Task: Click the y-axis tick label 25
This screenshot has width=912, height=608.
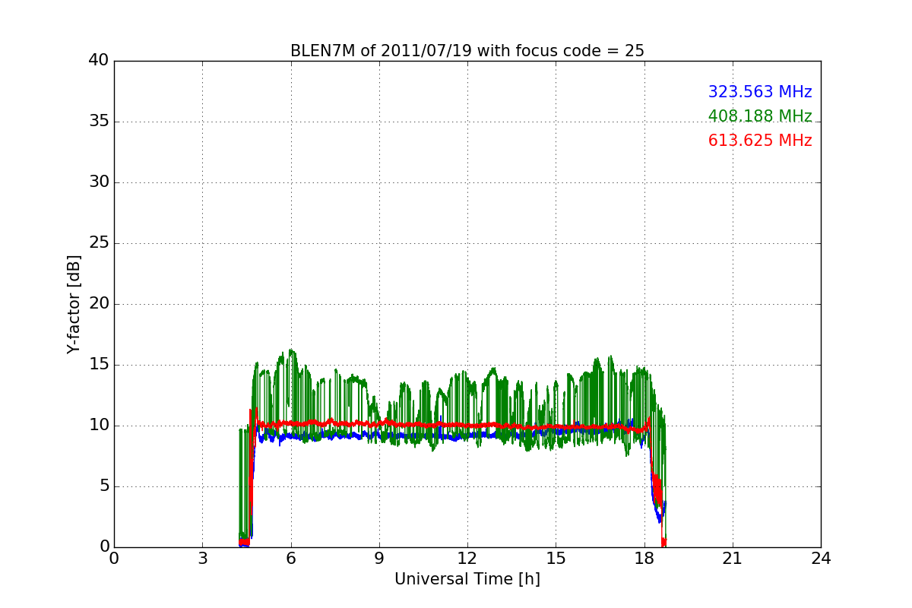Action: tap(99, 243)
